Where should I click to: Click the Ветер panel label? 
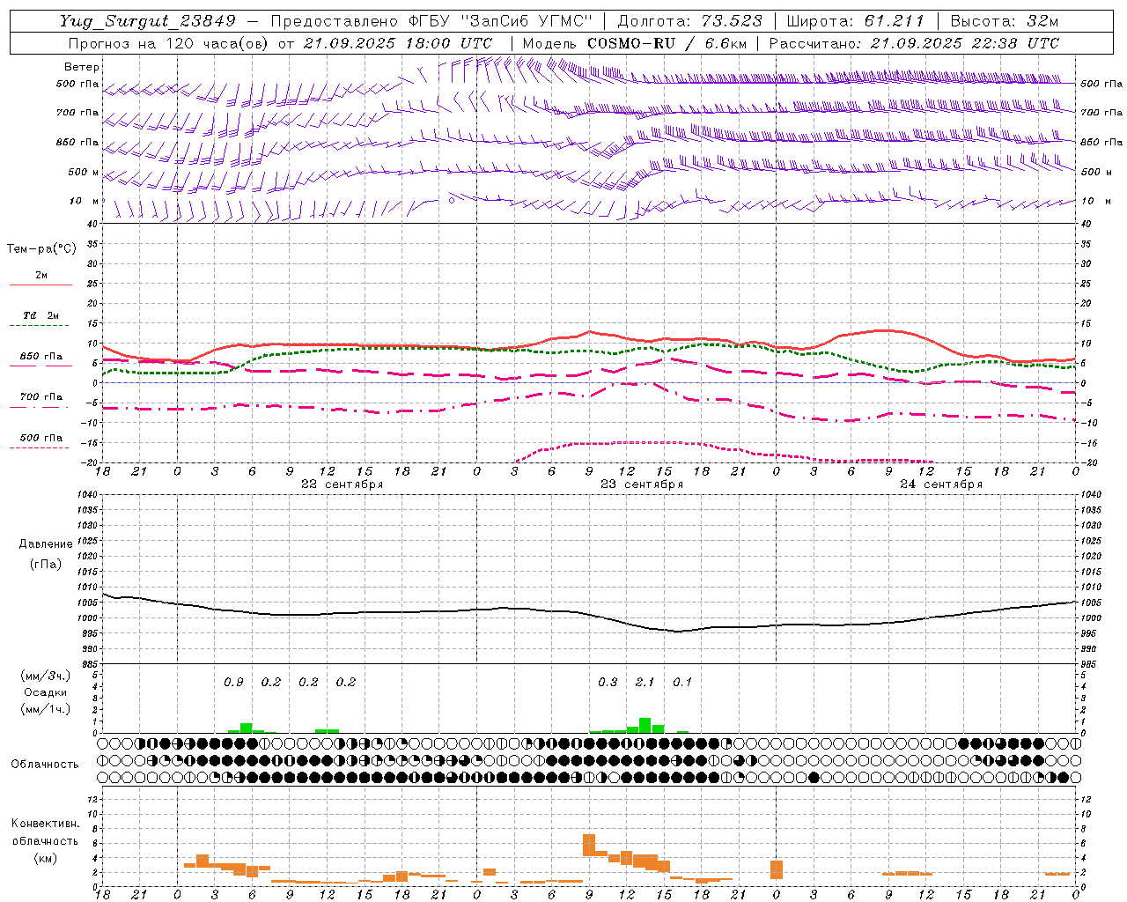82,67
